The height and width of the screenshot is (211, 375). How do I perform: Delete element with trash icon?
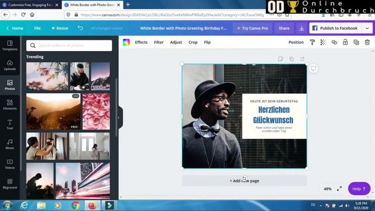point(367,42)
